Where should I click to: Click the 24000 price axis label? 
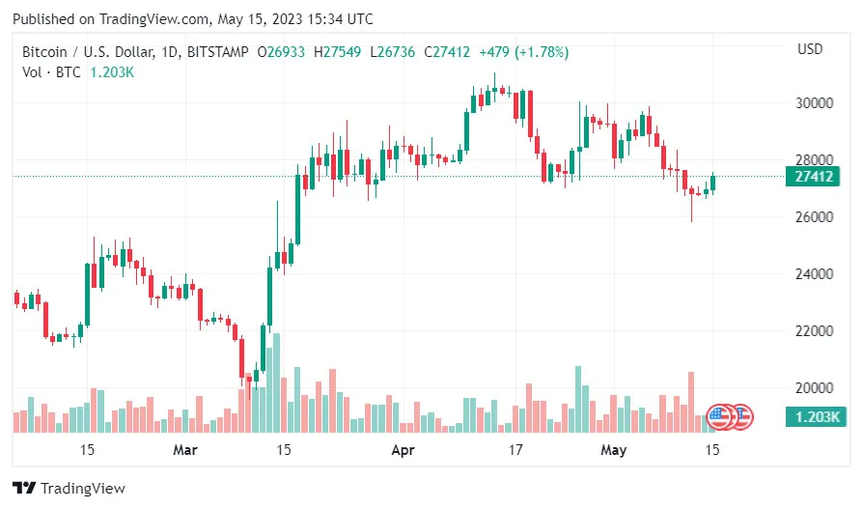[815, 274]
